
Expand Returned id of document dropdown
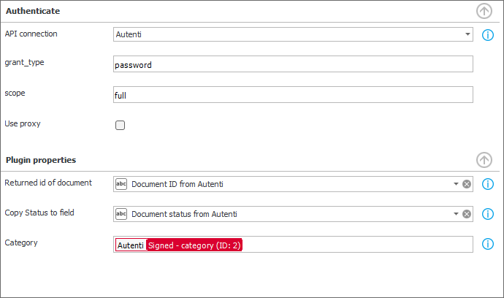[456, 184]
